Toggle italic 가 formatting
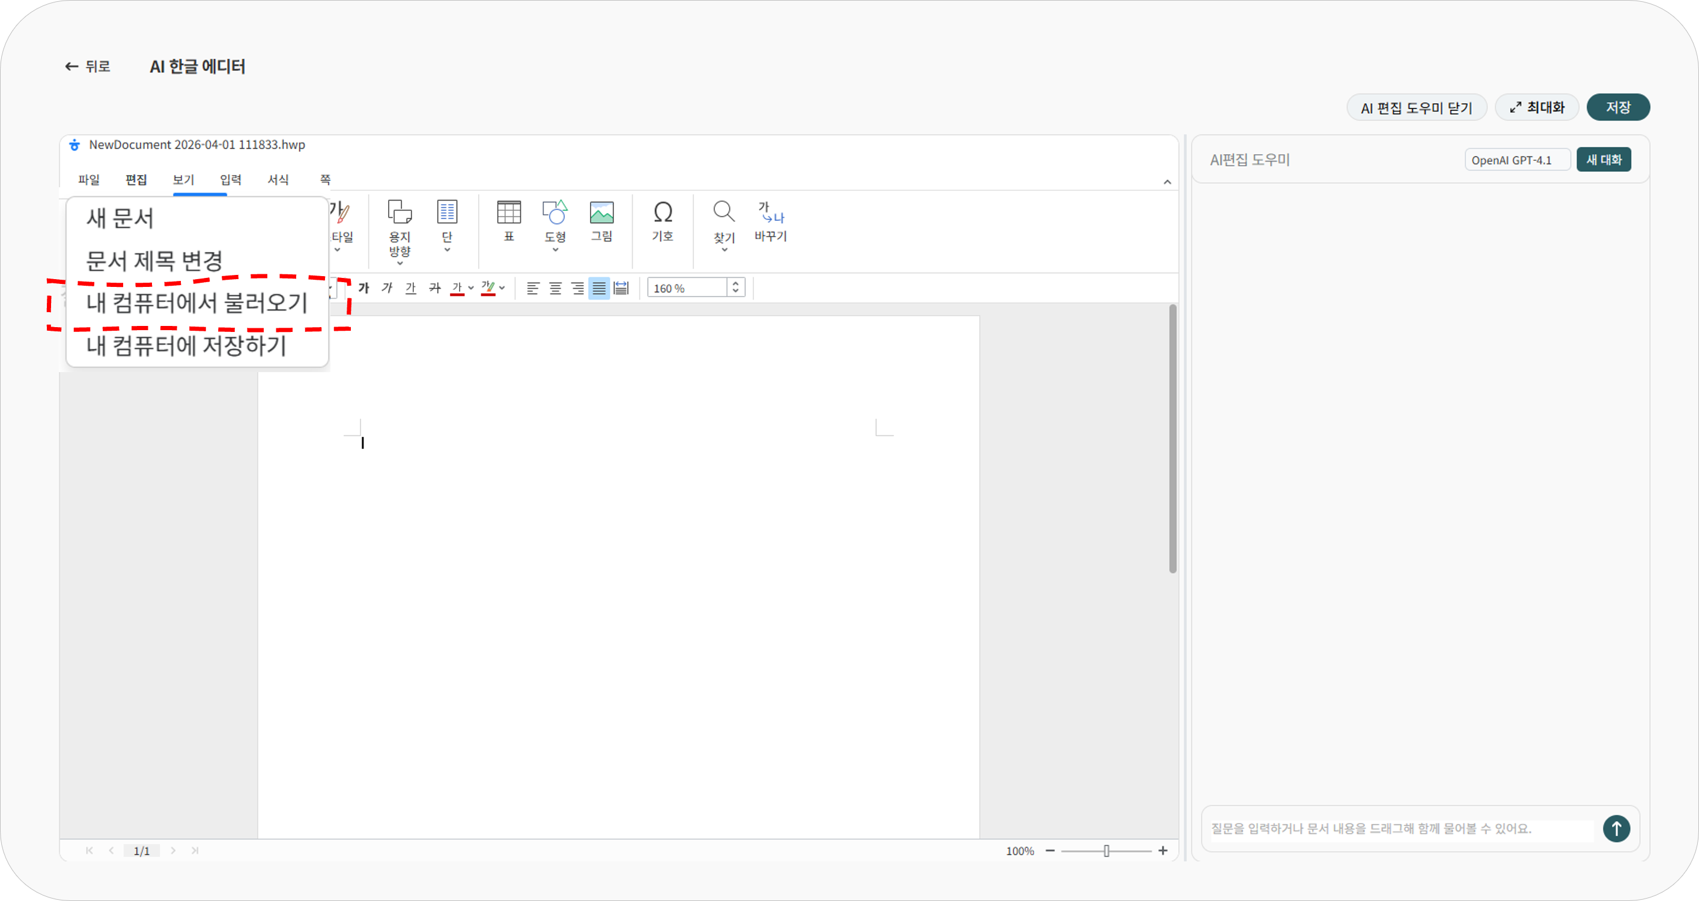 (x=387, y=288)
